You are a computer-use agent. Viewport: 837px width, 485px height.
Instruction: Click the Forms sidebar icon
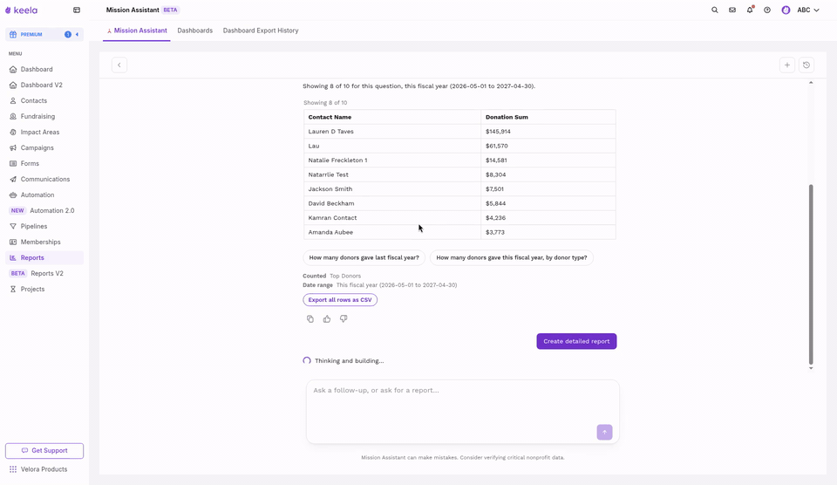13,163
